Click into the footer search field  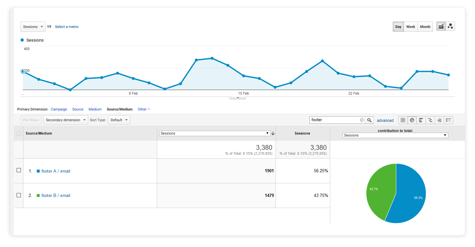[334, 120]
